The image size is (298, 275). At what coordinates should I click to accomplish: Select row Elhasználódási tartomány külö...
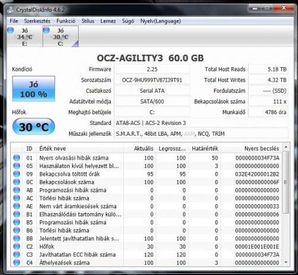[147, 214]
